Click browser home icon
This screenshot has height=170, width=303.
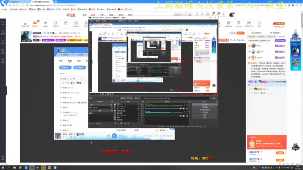(x=22, y=5)
